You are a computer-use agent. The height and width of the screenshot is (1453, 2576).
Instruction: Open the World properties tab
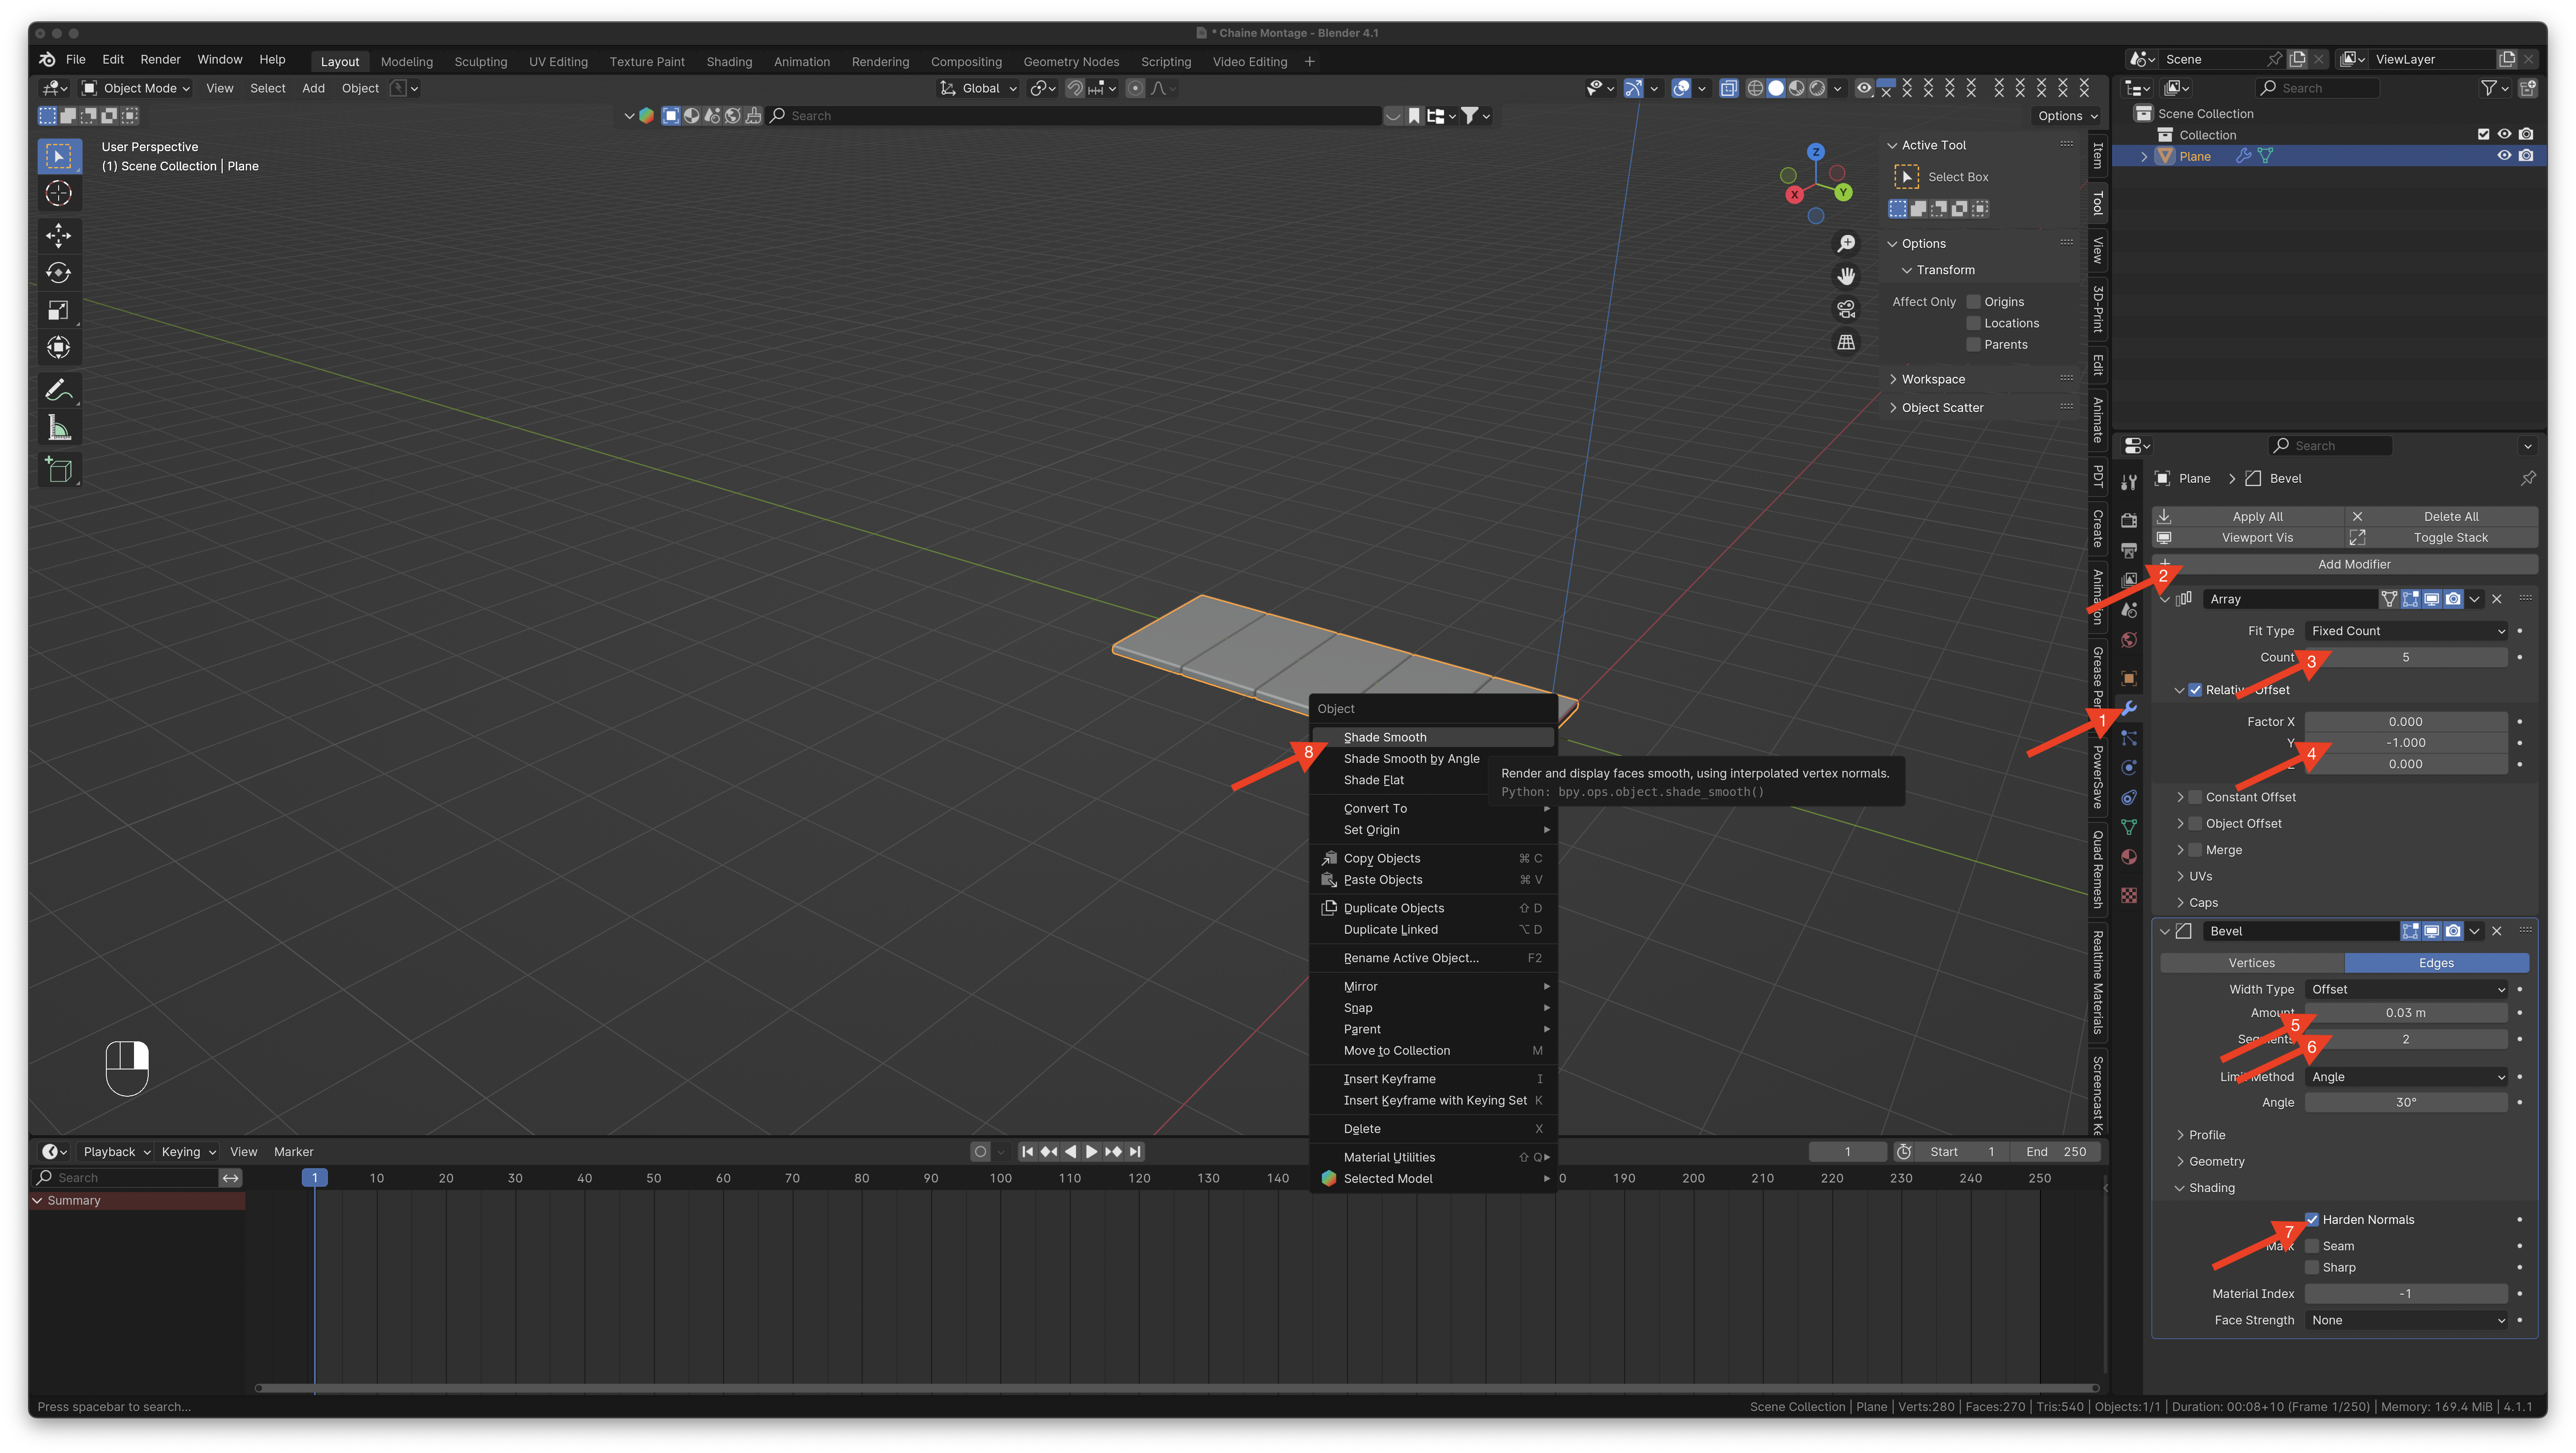pyautogui.click(x=2129, y=639)
